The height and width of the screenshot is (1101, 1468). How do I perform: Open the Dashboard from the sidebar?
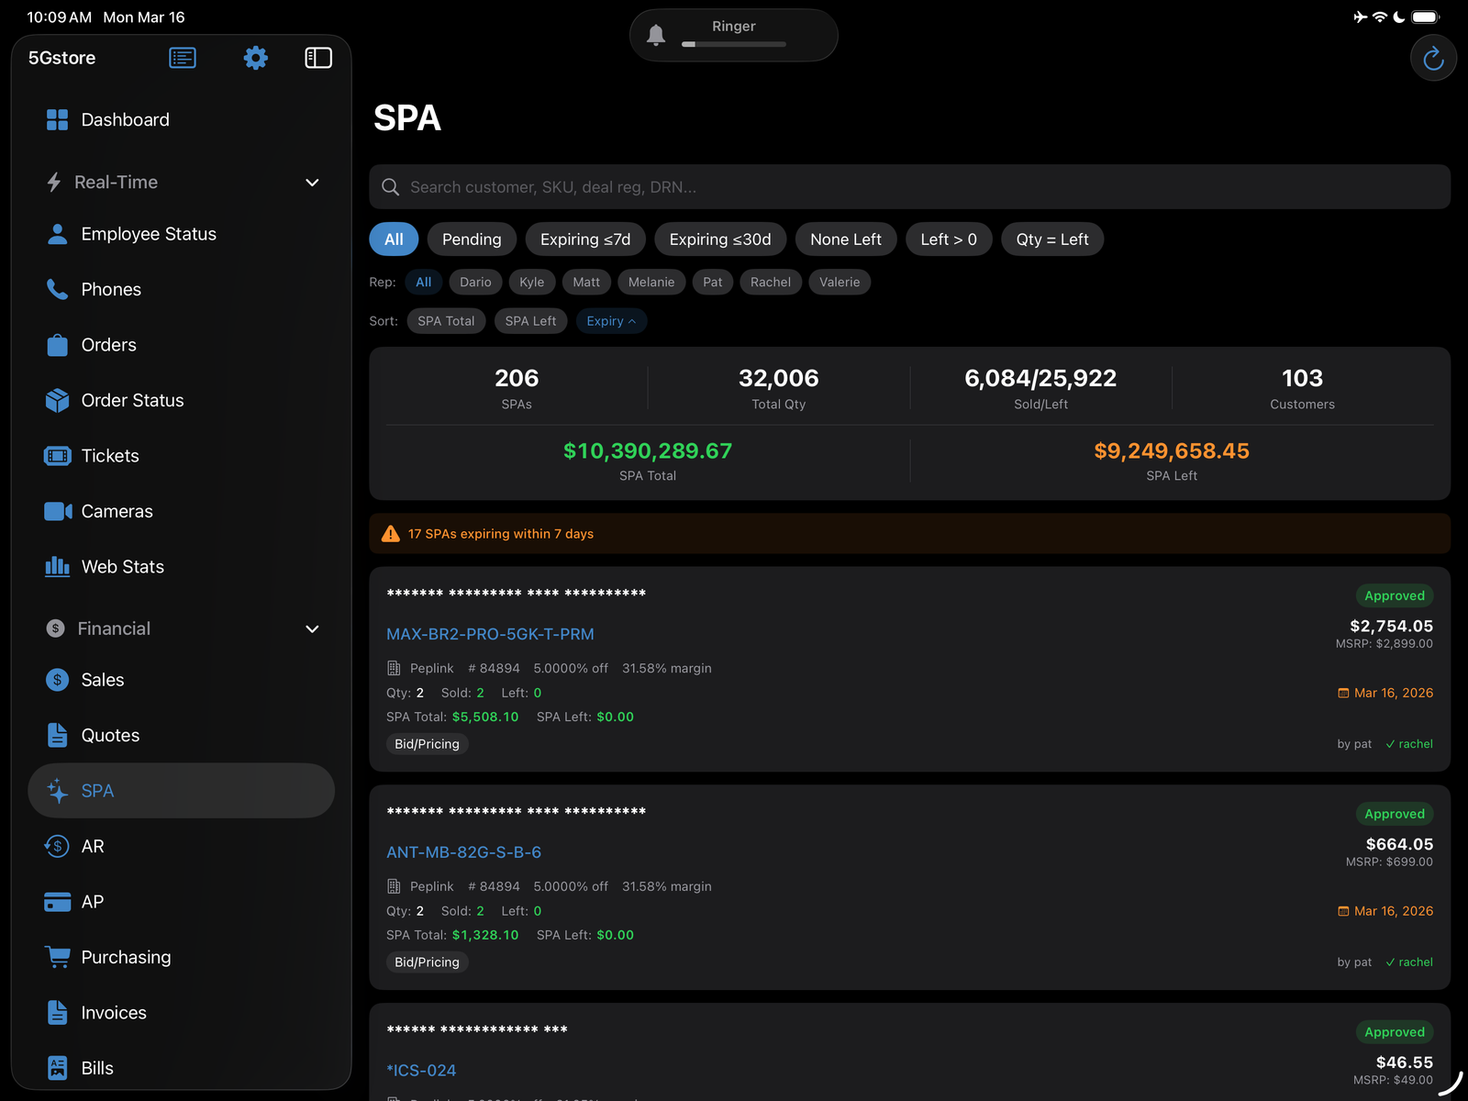(x=125, y=119)
